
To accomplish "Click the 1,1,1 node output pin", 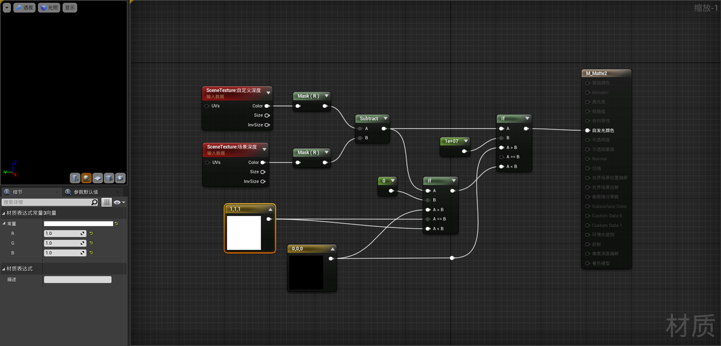I will [x=269, y=219].
